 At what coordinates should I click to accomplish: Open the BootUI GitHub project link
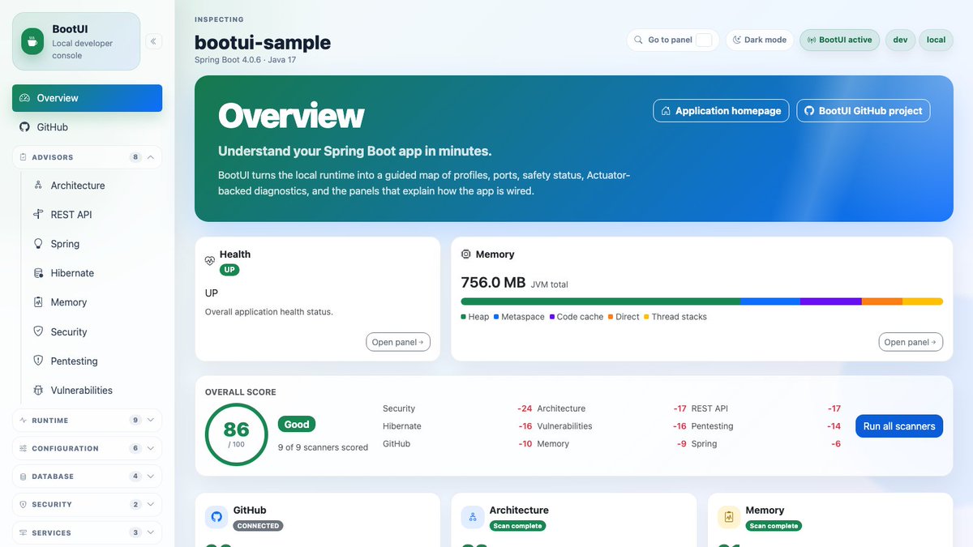point(863,111)
